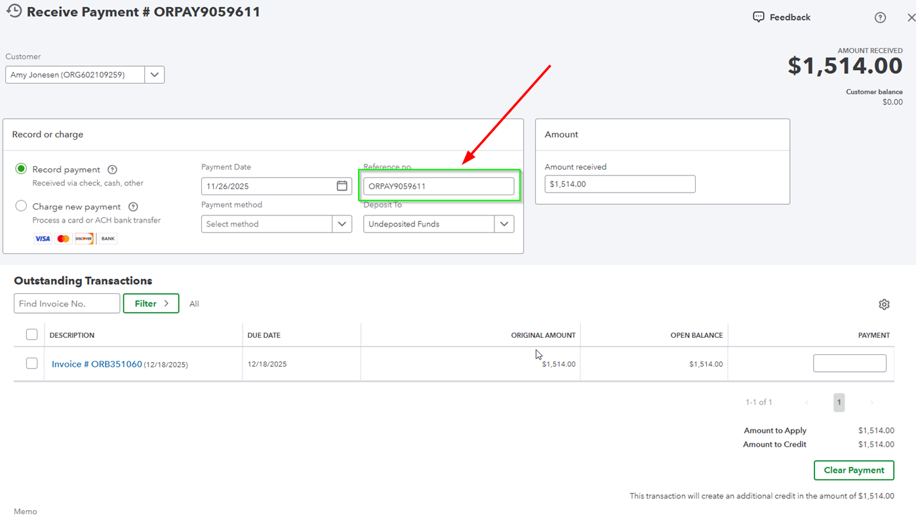Viewport: 916px width, 516px height.
Task: Select the Mastercard payment icon
Action: (63, 238)
